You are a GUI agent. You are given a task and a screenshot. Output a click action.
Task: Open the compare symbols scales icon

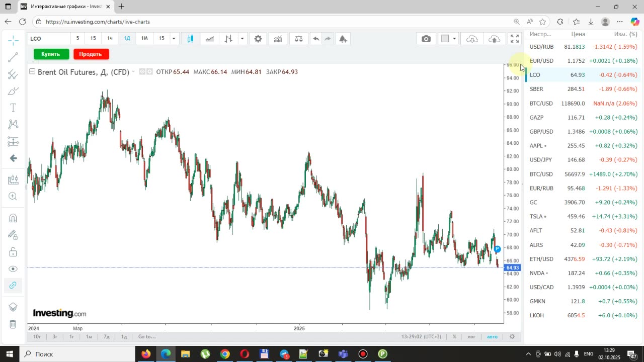[298, 39]
